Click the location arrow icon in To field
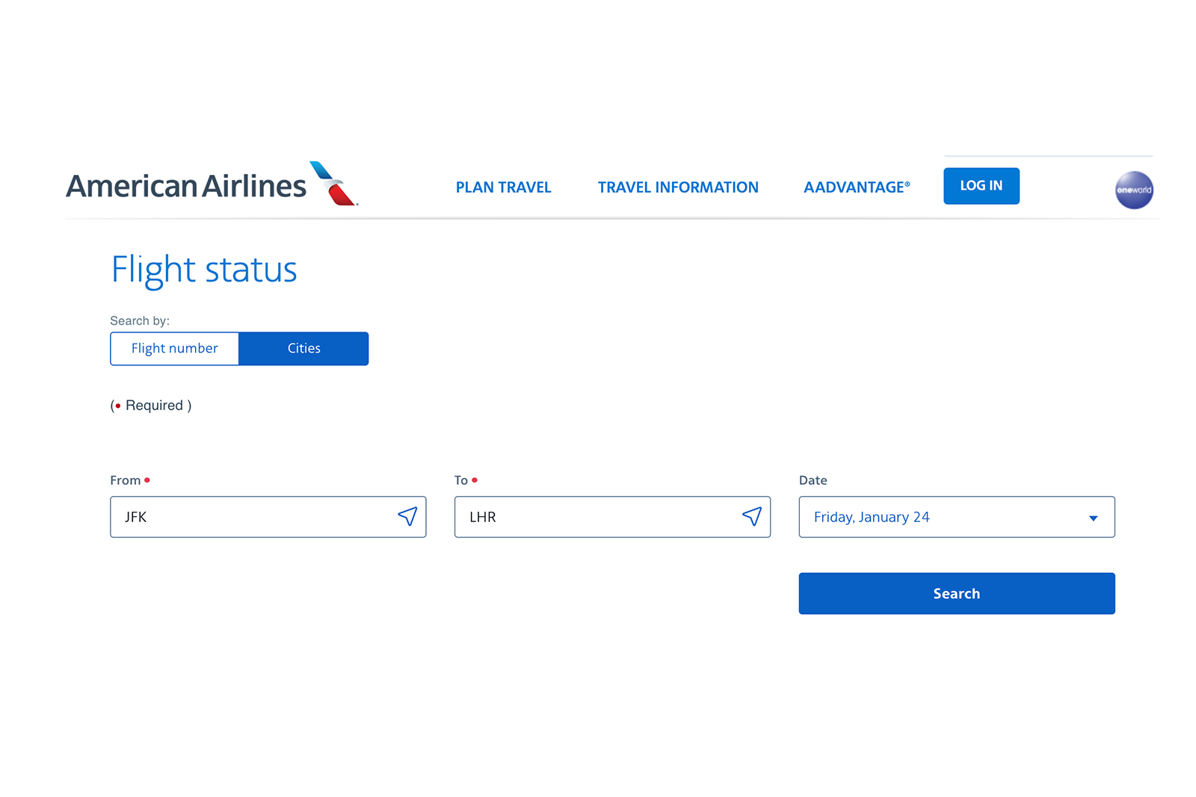 (752, 516)
